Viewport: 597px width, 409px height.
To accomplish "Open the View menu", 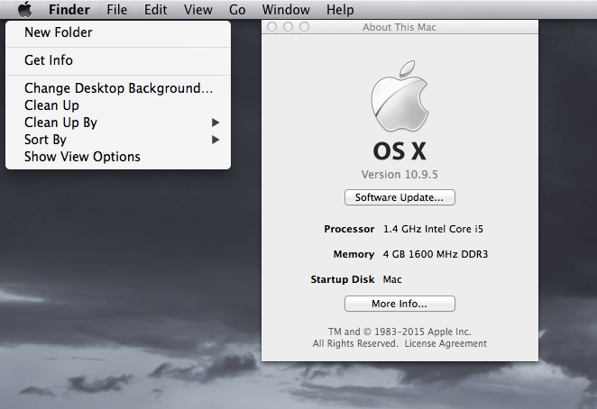I will [x=198, y=10].
